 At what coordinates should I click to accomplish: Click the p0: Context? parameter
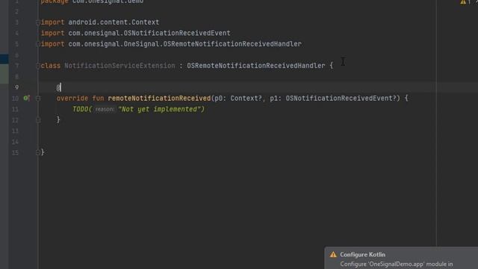coord(238,98)
